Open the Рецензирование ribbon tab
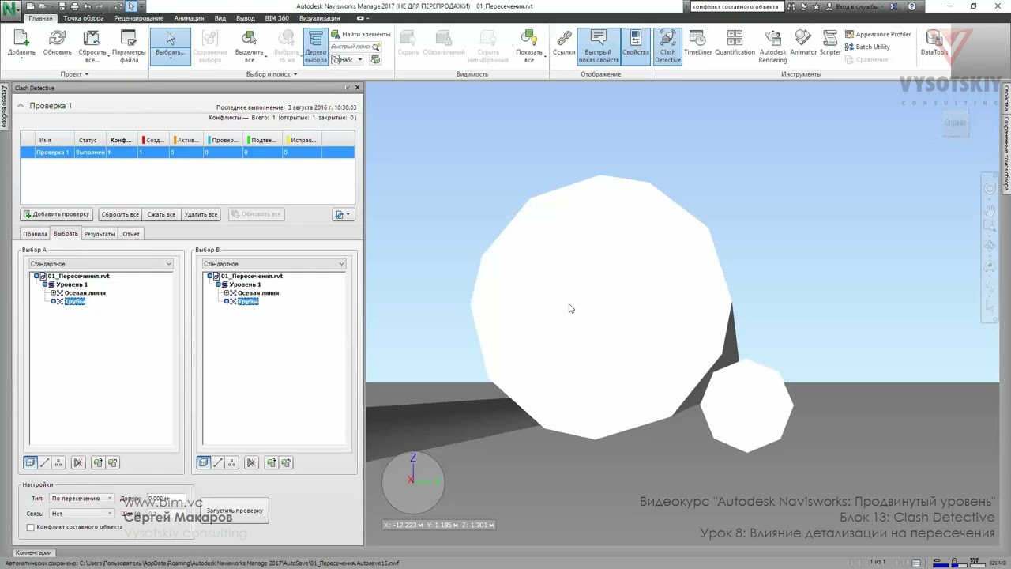Screen dimensions: 1011x569 [x=139, y=18]
